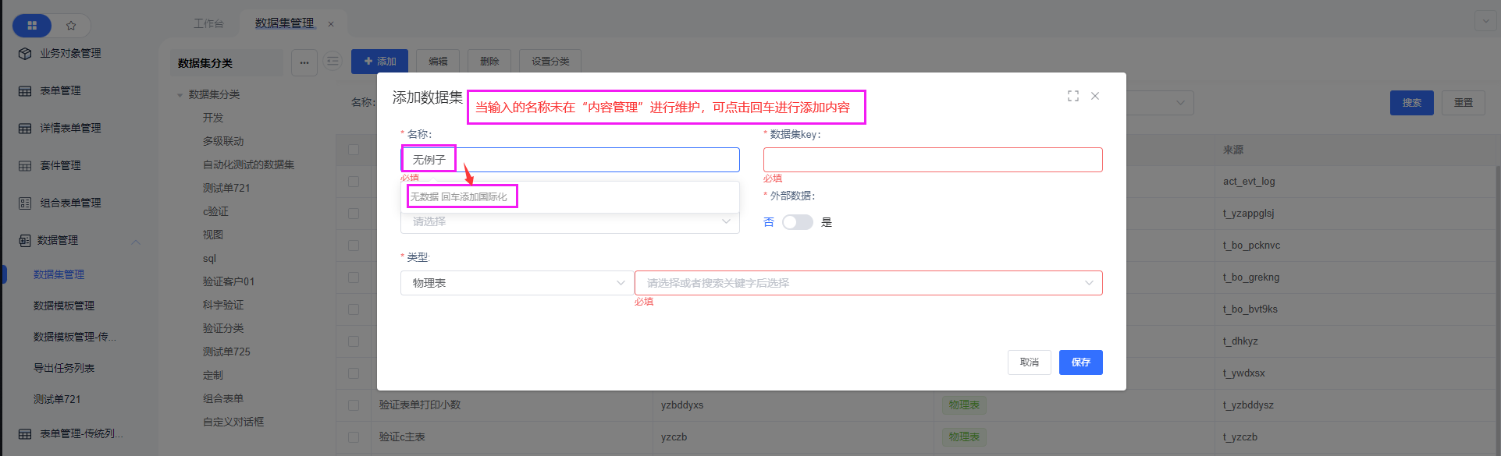
Task: Check the checkbox for the 验证c主表 row
Action: click(x=354, y=437)
